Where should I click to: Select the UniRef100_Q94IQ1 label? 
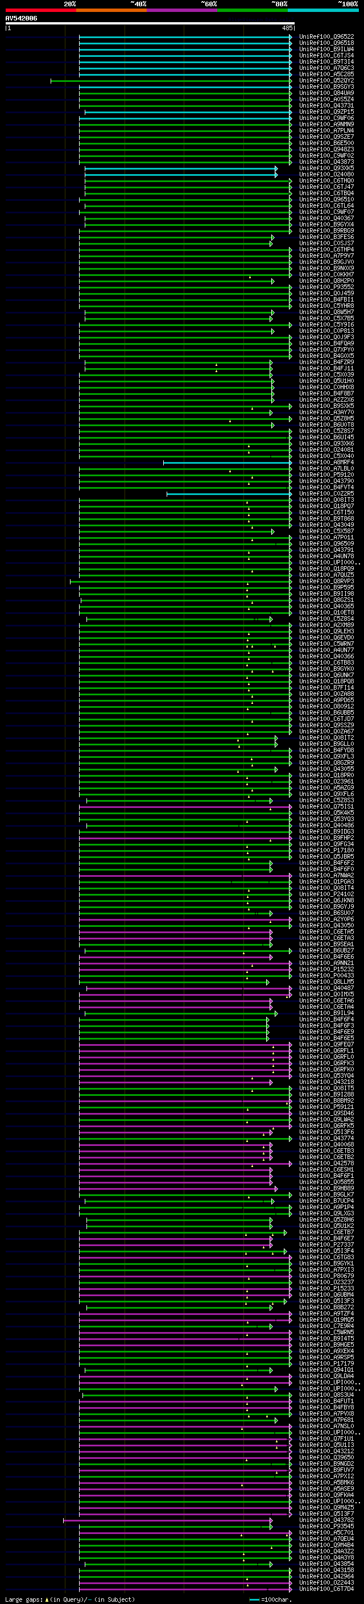coord(326,1370)
